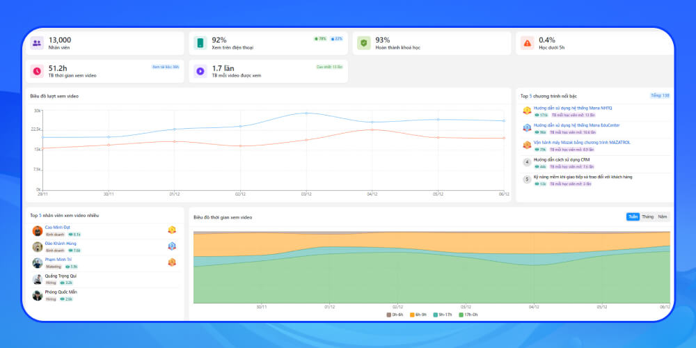The height and width of the screenshot is (348, 696).
Task: Click the Tổng 138 badge in top programs
Action: tap(660, 95)
